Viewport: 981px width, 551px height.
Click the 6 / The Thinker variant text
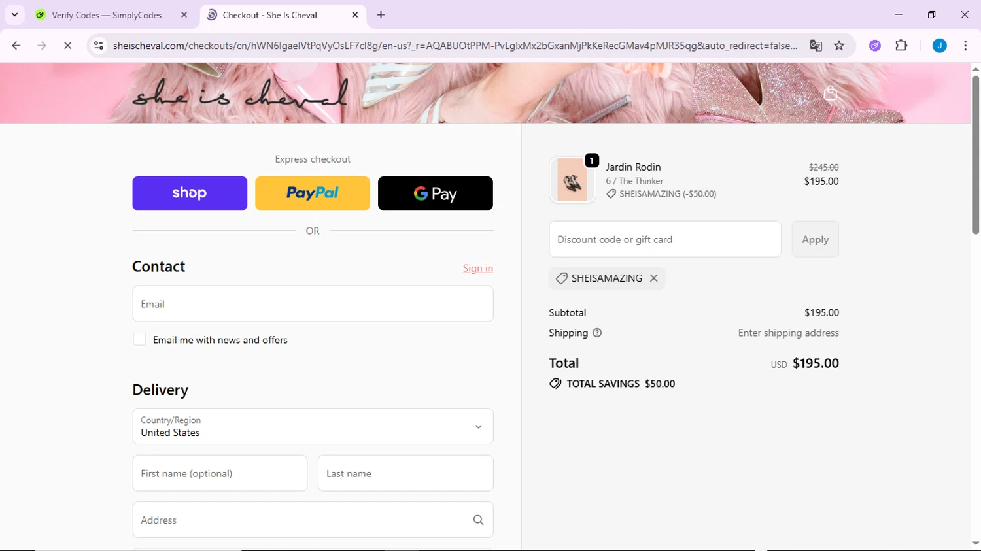coord(634,181)
